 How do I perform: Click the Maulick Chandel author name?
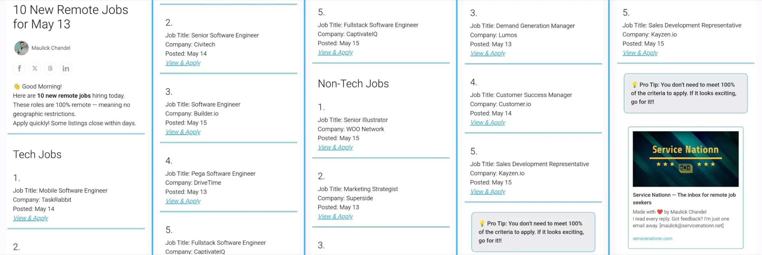[51, 48]
